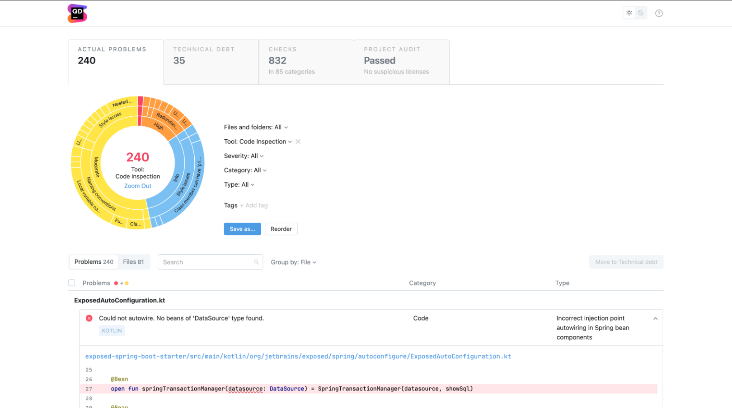Click the search magnifier icon
This screenshot has height=408, width=732.
[x=256, y=262]
